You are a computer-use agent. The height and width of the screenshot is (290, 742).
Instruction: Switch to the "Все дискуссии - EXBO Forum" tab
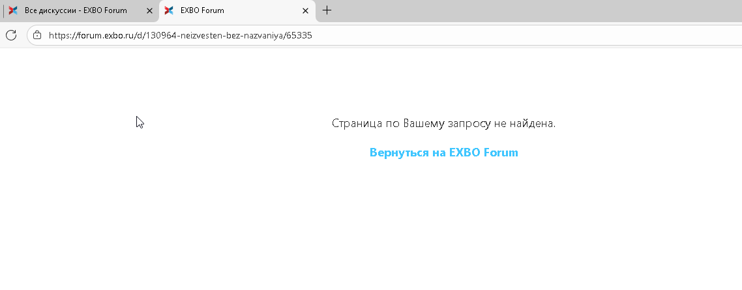tap(75, 10)
